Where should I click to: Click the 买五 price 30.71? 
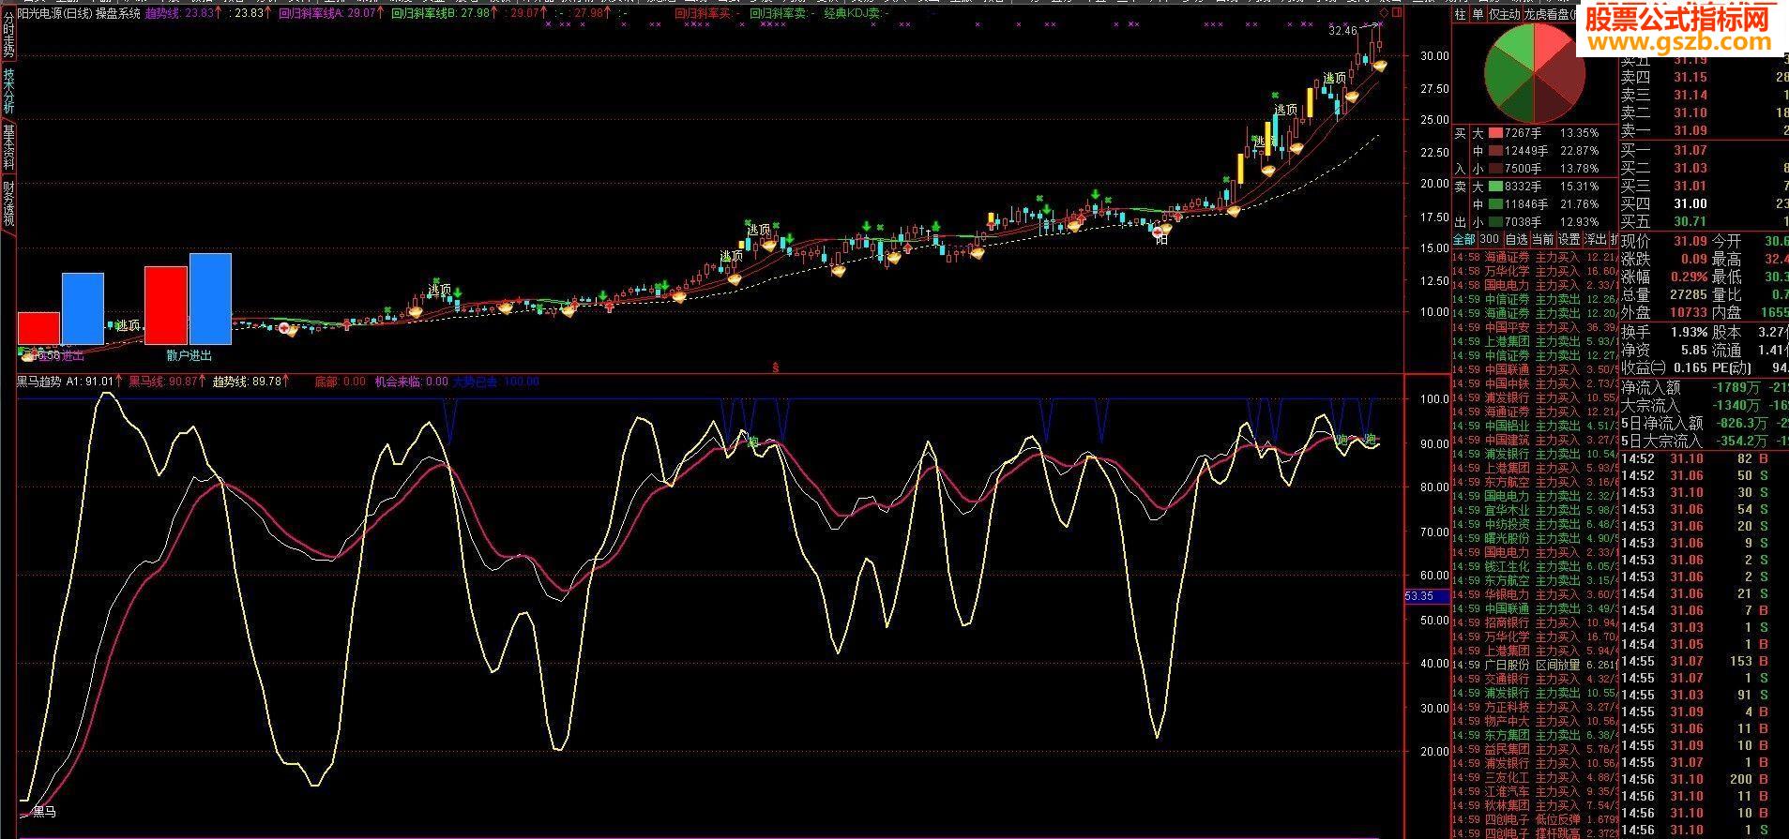(1690, 221)
